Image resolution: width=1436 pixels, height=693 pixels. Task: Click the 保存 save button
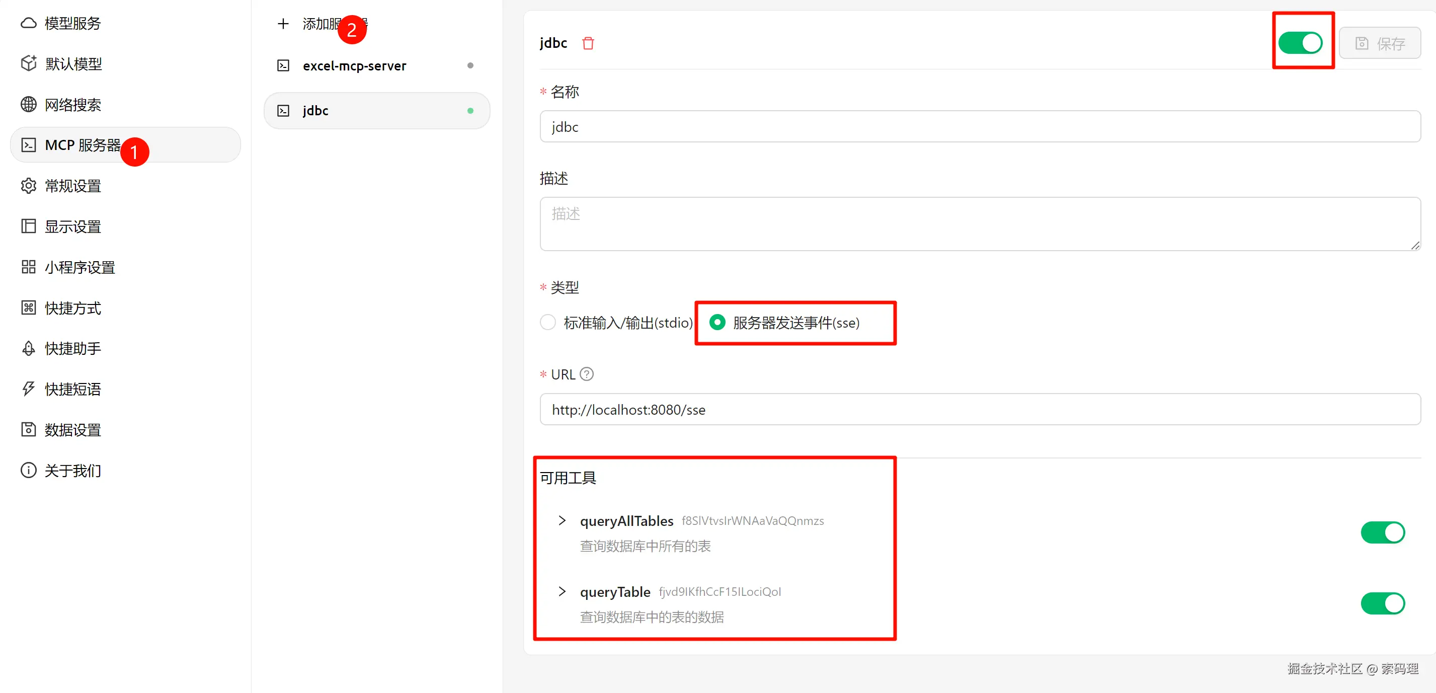click(1379, 43)
